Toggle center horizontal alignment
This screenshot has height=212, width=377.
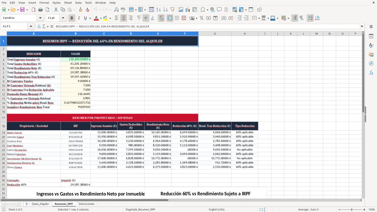[124, 18]
